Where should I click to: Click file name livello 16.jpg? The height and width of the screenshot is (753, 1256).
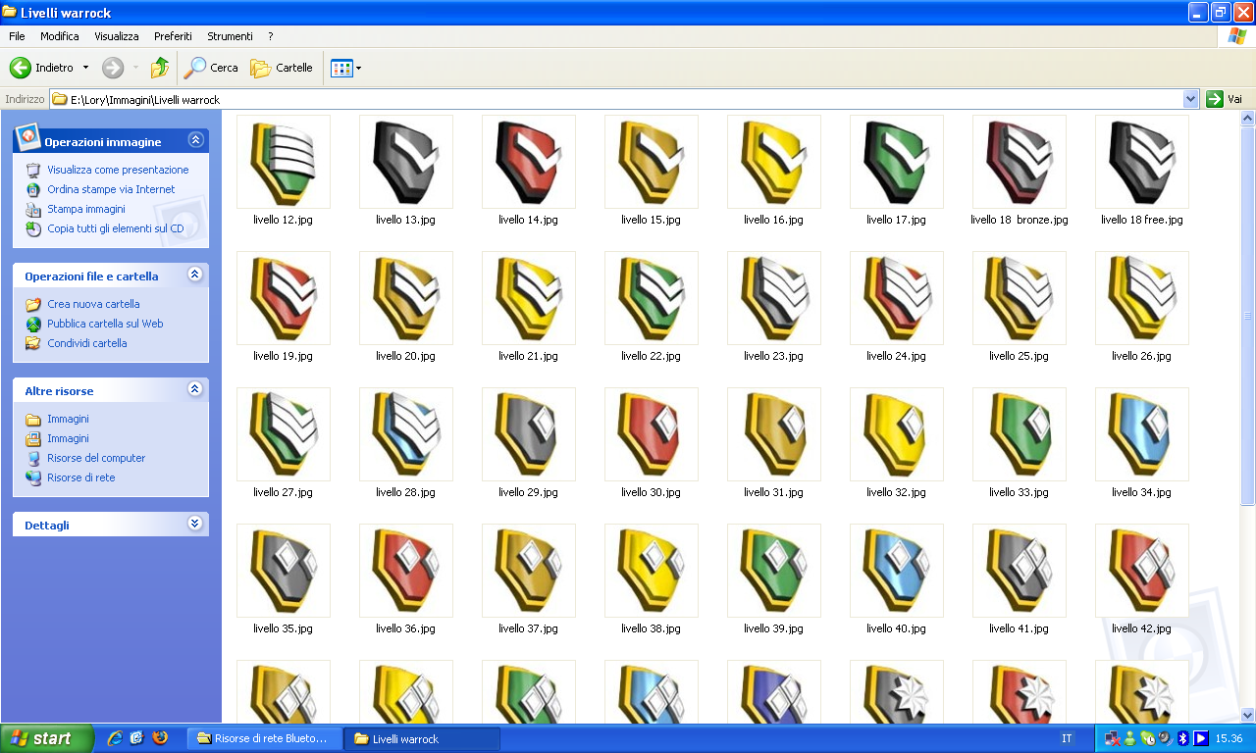pyautogui.click(x=773, y=220)
